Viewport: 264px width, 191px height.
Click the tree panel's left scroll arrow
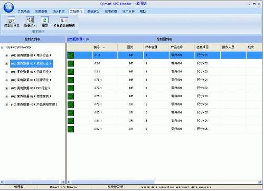[x=2, y=182]
